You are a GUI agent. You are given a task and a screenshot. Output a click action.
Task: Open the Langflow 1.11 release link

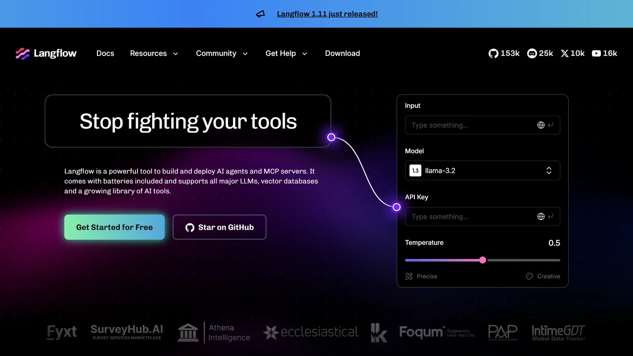click(327, 14)
